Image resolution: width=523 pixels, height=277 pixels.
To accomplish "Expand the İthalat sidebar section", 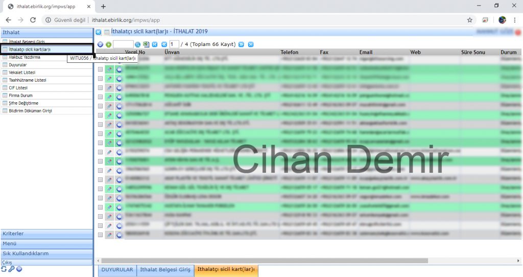I will (x=46, y=32).
